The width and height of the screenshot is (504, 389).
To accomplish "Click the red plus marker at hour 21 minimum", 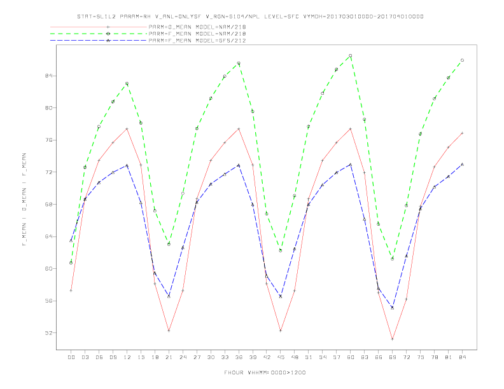I will coord(169,331).
